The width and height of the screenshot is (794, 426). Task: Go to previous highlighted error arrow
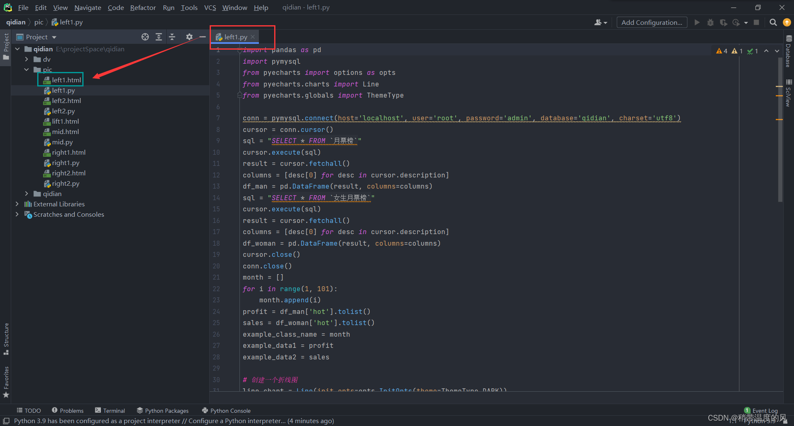[766, 51]
